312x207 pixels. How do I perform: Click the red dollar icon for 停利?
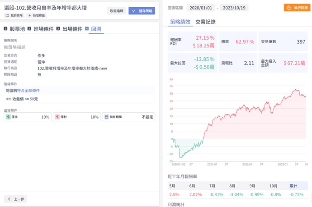click(x=57, y=117)
